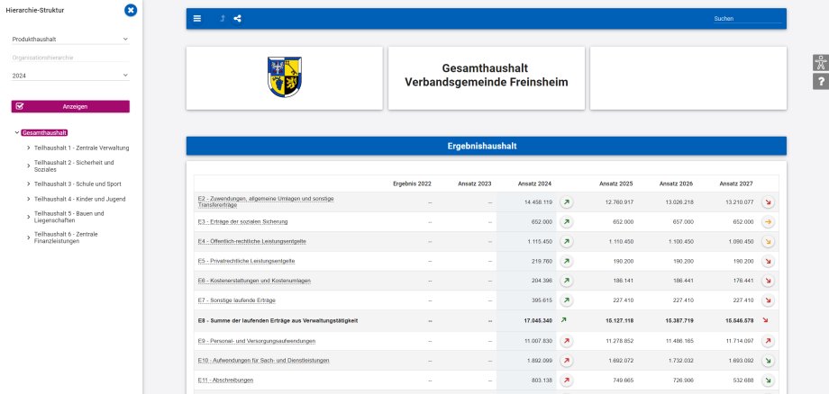The height and width of the screenshot is (394, 829).
Task: Click green trend arrow beside E3 Ansatz 2024
Action: click(566, 222)
